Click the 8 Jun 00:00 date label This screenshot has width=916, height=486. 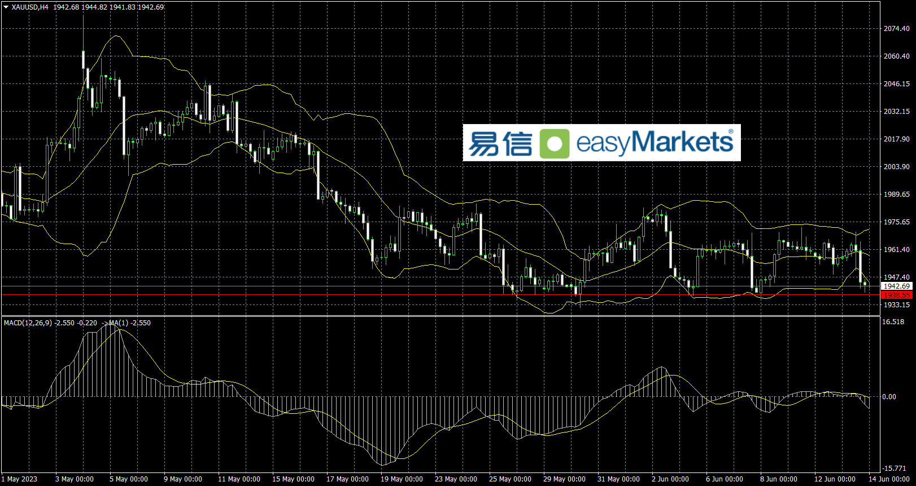pyautogui.click(x=779, y=479)
